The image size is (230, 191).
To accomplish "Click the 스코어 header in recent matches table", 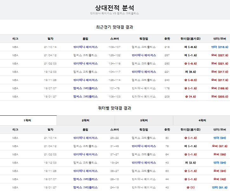I will pyautogui.click(x=114, y=39).
